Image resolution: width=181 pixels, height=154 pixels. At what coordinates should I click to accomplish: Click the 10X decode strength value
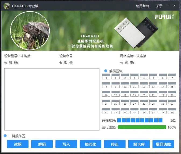pos(173,121)
